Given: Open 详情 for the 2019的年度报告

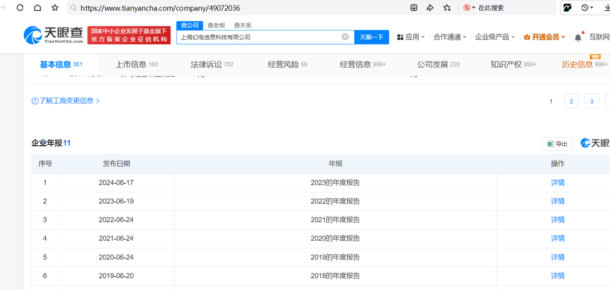Looking at the screenshot, I should pos(558,257).
